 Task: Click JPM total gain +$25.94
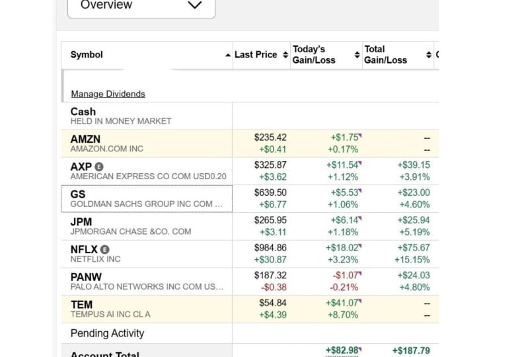(x=414, y=220)
